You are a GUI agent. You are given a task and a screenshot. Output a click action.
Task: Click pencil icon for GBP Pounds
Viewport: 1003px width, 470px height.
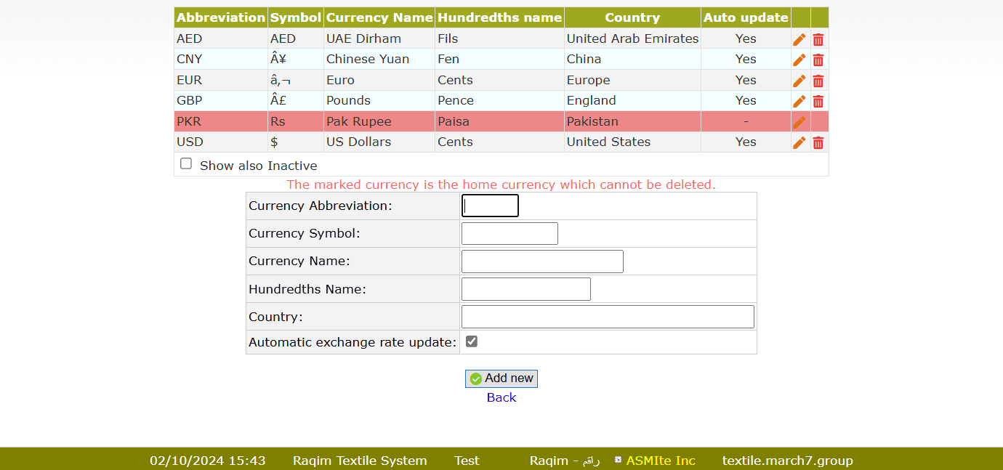pyautogui.click(x=799, y=101)
